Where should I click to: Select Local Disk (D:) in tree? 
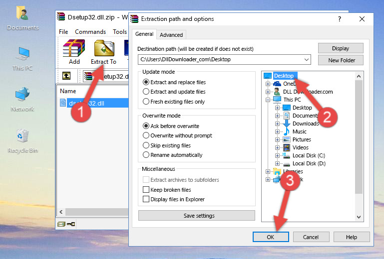(x=309, y=163)
